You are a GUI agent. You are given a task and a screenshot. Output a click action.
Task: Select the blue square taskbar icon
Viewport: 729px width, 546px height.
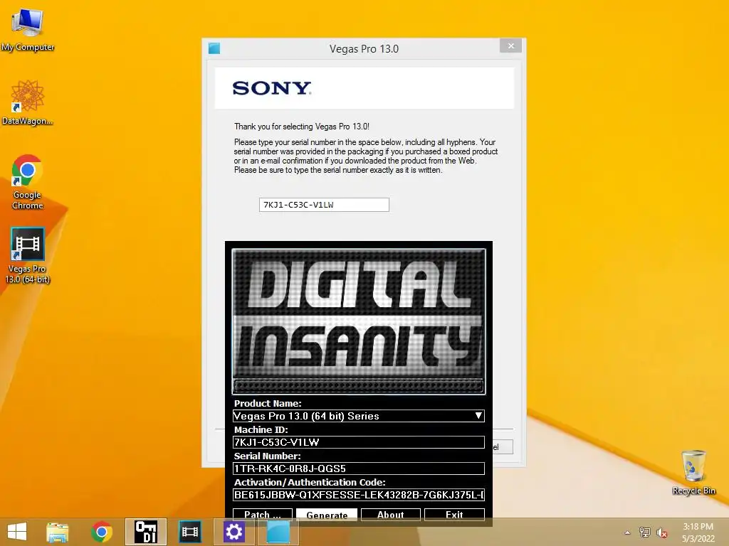click(278, 532)
